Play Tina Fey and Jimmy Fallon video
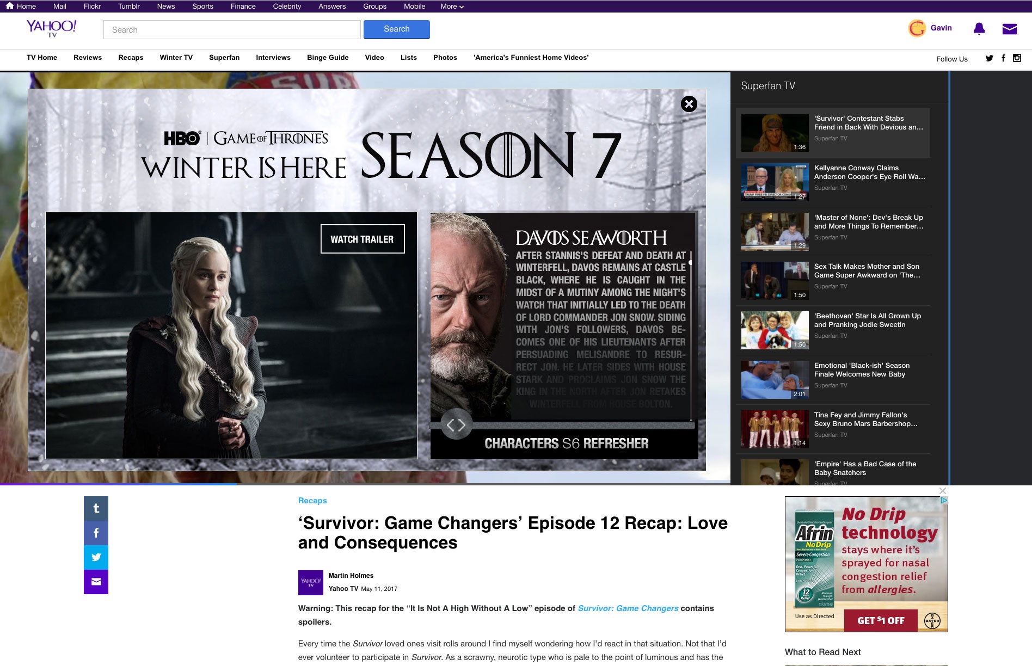This screenshot has height=666, width=1032. pyautogui.click(x=775, y=429)
